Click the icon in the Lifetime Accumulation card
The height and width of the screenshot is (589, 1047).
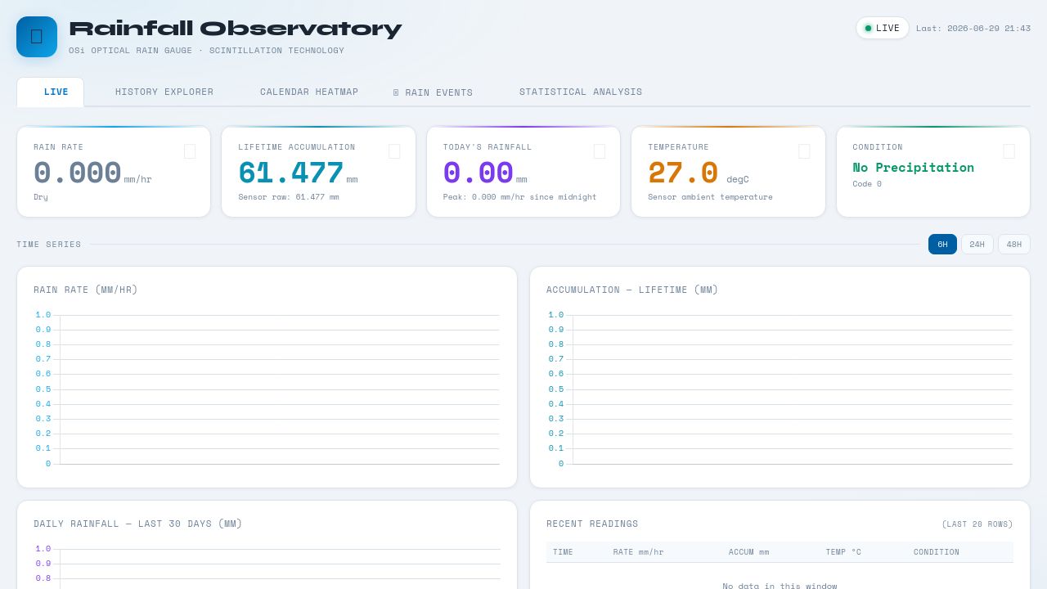(x=394, y=151)
